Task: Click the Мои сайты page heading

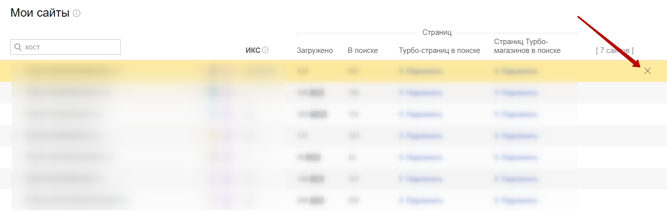Action: (x=40, y=13)
